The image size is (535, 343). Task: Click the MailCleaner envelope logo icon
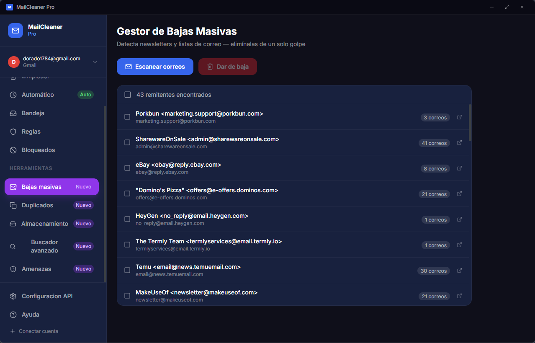15,31
